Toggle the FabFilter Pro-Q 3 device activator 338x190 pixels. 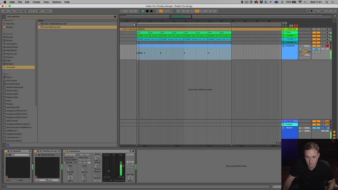[35, 151]
